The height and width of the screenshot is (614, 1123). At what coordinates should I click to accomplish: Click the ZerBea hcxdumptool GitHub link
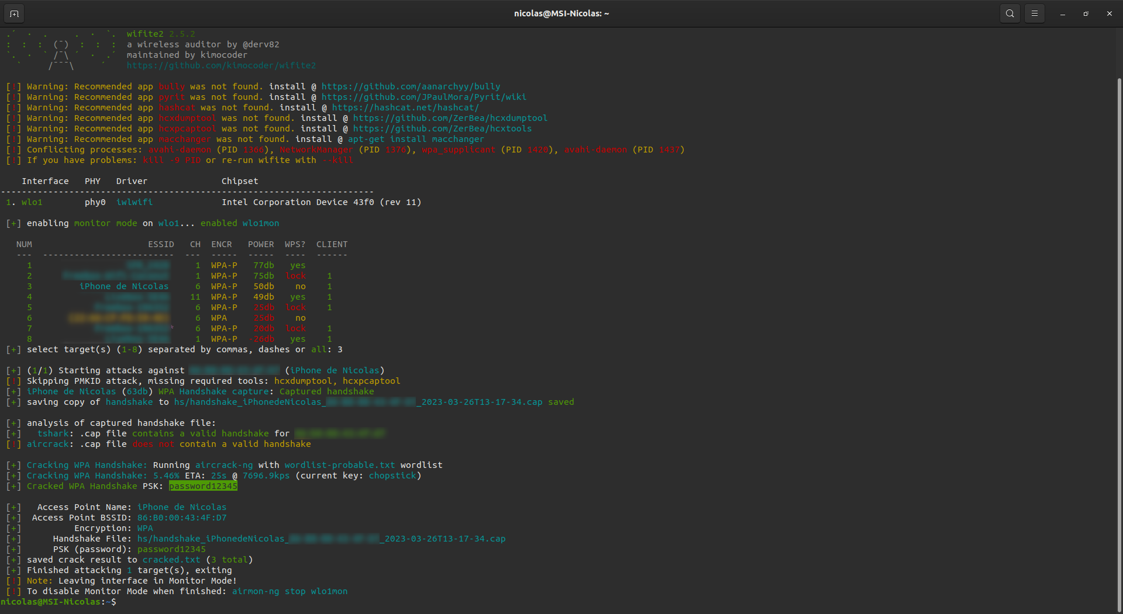click(450, 118)
